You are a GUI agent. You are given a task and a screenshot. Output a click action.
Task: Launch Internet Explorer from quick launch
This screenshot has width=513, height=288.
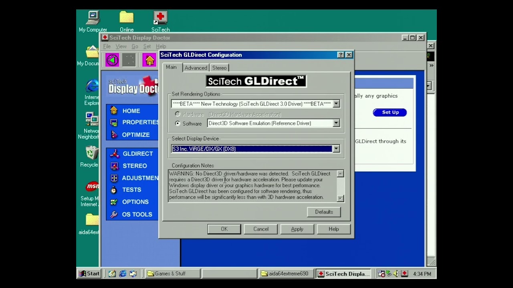(x=123, y=274)
